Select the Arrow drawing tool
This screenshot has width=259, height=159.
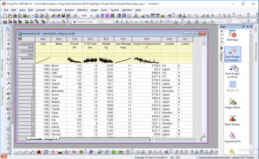(x=8, y=84)
